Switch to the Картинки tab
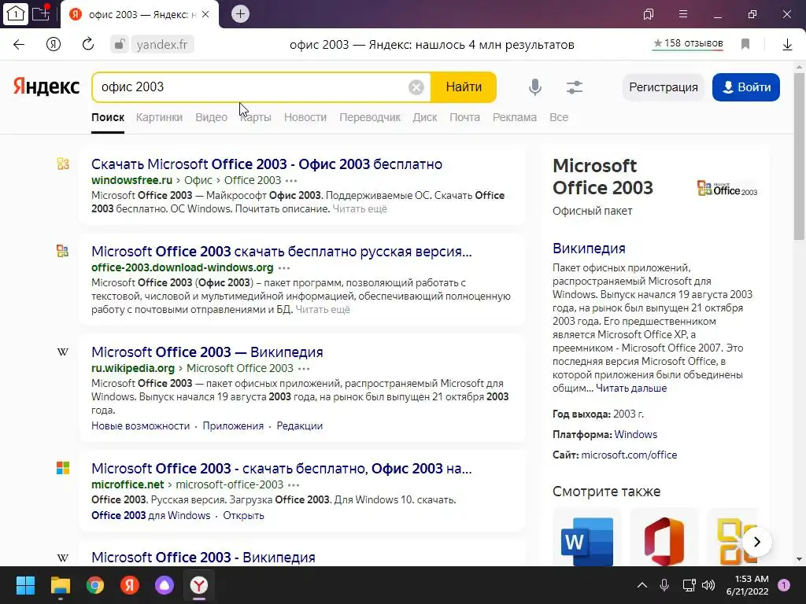Viewport: 806px width, 604px height. tap(159, 117)
